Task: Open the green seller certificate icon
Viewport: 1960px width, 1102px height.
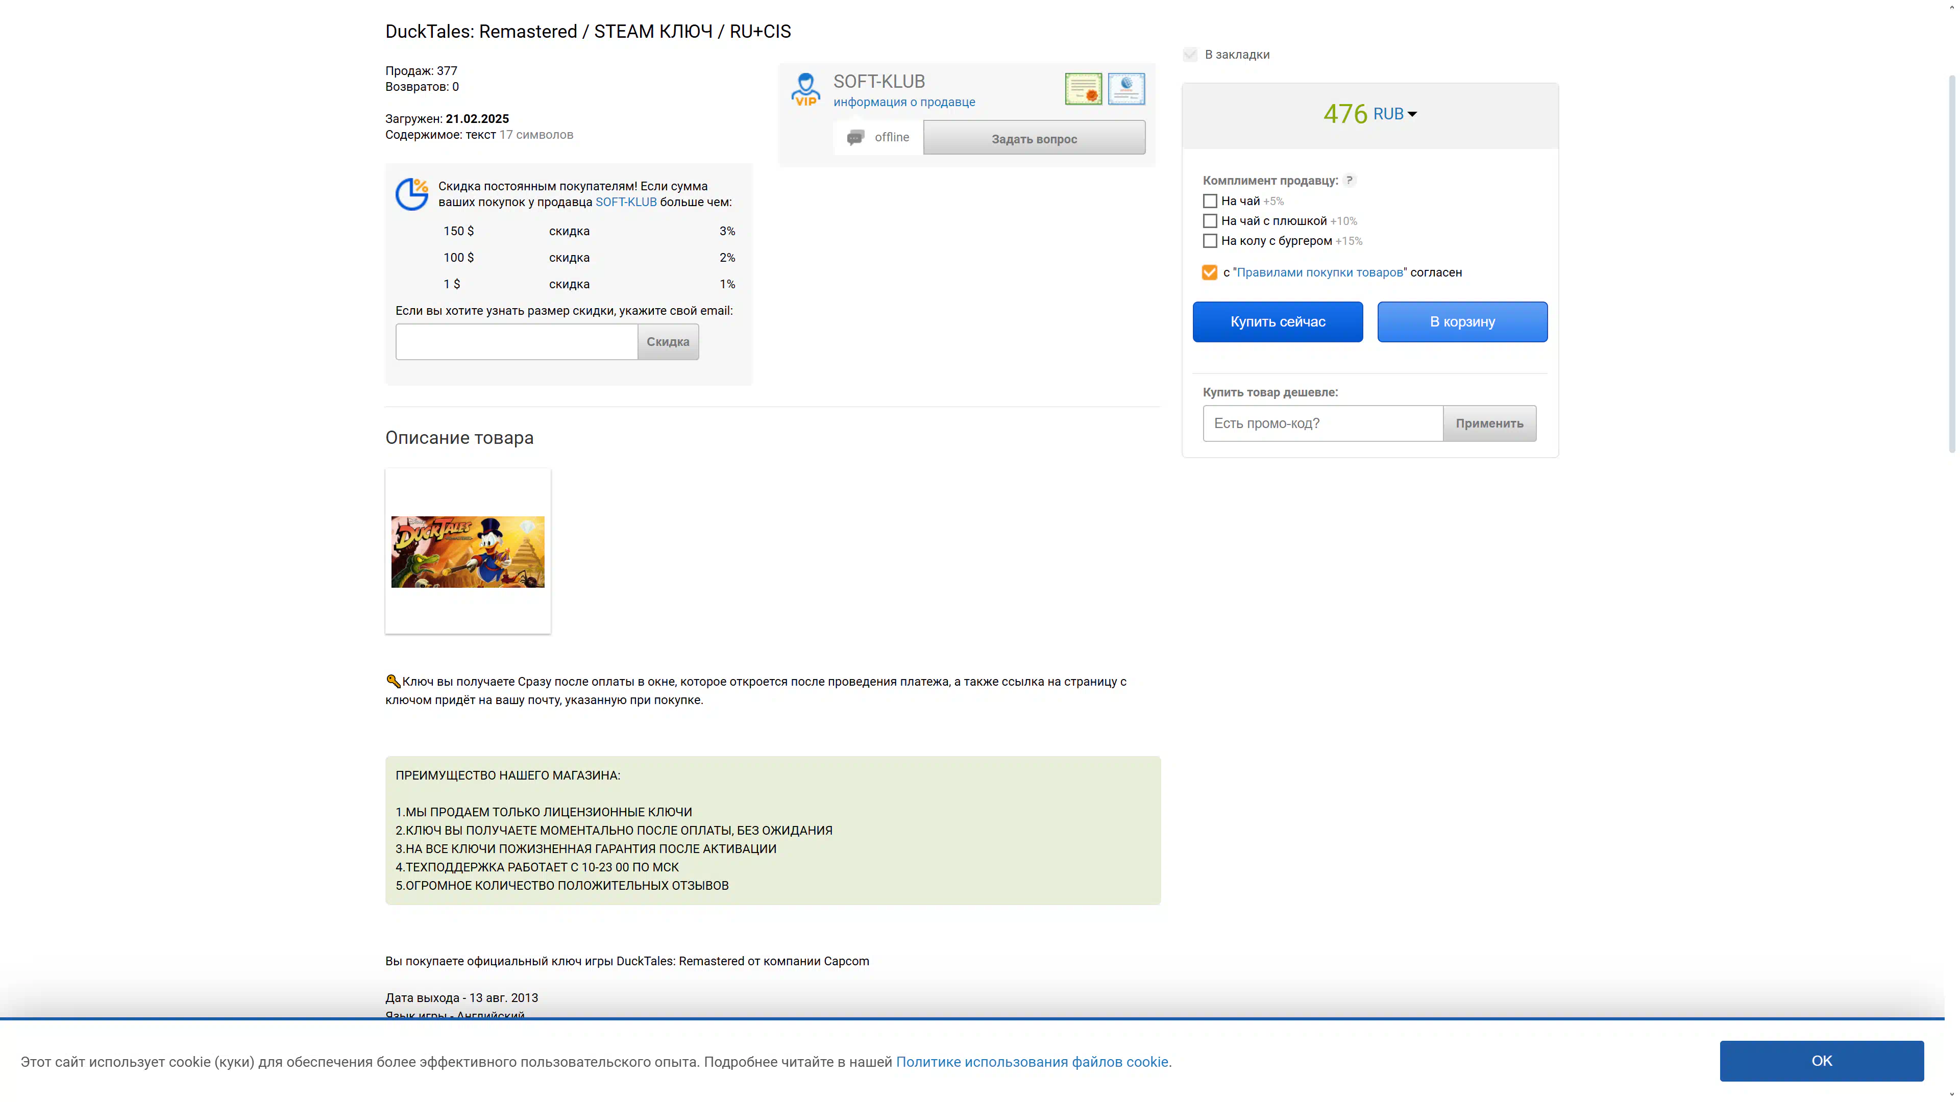Action: (x=1083, y=89)
